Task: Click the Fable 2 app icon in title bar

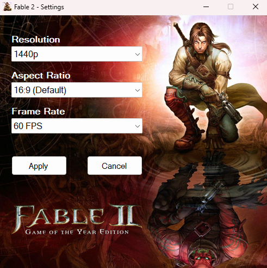Action: pyautogui.click(x=7, y=7)
